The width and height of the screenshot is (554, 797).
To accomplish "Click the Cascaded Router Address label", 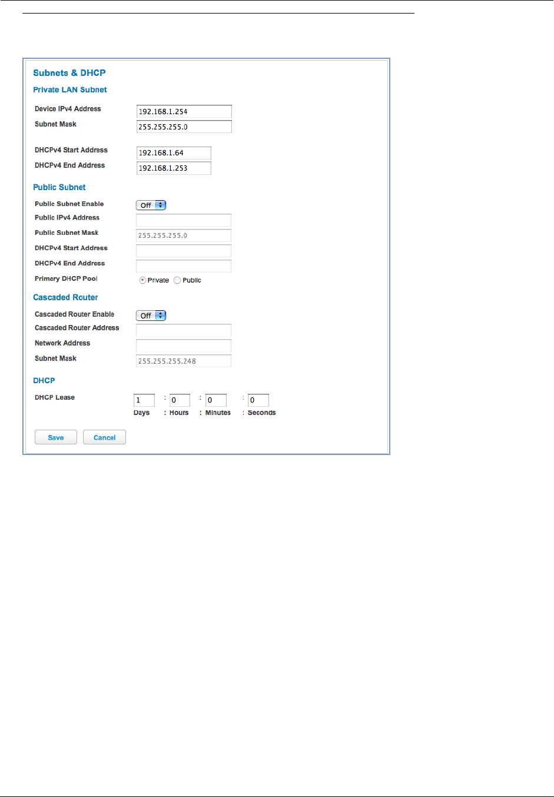I will pyautogui.click(x=77, y=328).
